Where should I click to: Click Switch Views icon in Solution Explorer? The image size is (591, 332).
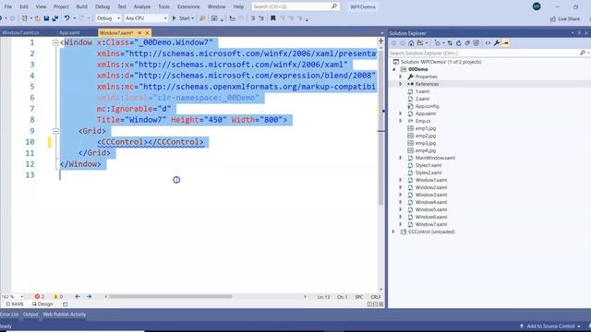click(x=421, y=43)
